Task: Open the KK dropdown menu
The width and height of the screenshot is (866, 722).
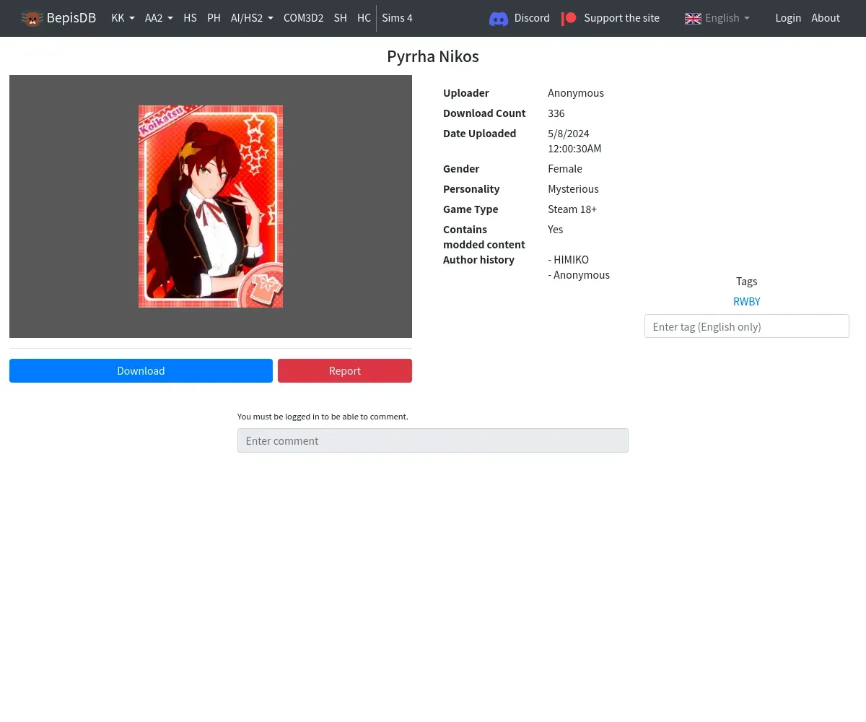Action: click(123, 18)
